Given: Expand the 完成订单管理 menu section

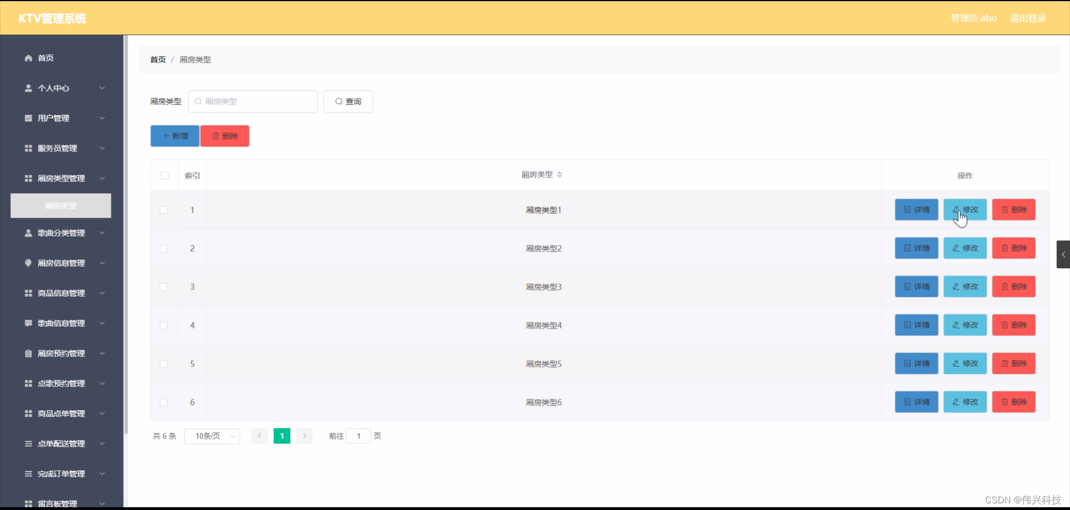Looking at the screenshot, I should (61, 473).
